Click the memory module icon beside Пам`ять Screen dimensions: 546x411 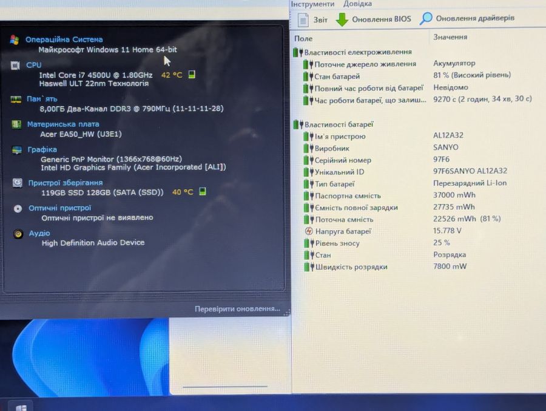[16, 100]
